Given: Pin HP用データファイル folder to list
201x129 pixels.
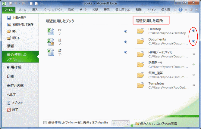Looking at the screenshot, I should (193, 54).
